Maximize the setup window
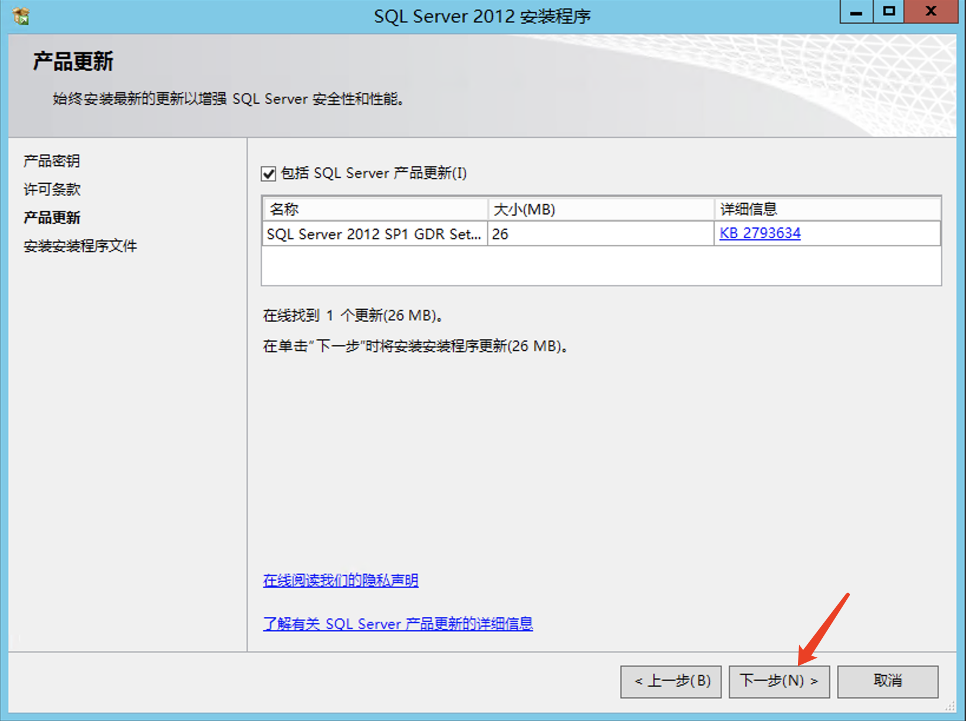The width and height of the screenshot is (966, 721). [889, 12]
